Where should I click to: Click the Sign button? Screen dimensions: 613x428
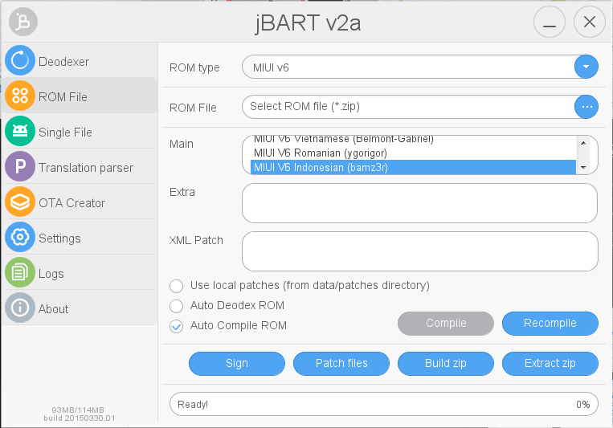pos(237,364)
